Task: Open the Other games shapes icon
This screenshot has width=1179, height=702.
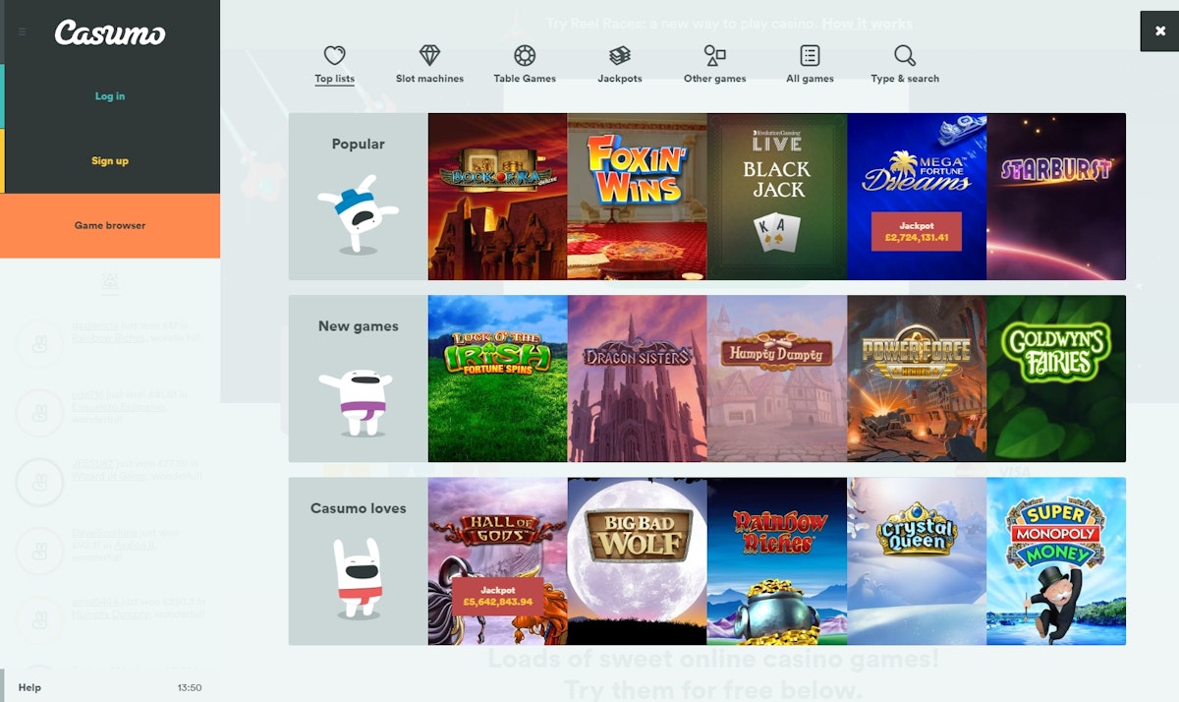Action: 714,56
